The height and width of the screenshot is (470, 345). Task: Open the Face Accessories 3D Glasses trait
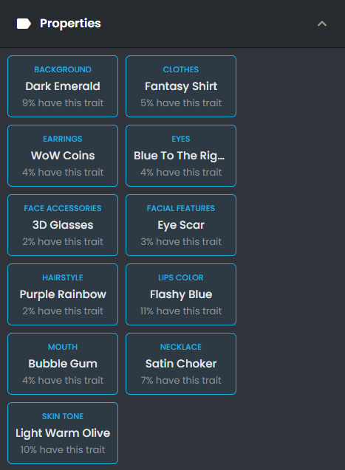(x=63, y=225)
